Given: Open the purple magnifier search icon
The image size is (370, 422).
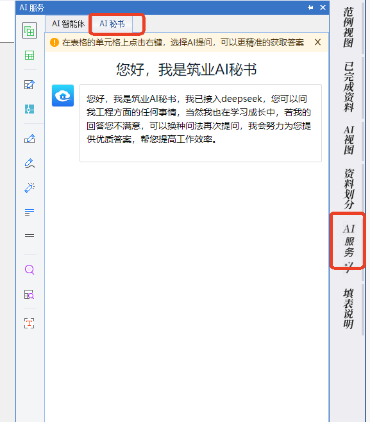Looking at the screenshot, I should [29, 269].
